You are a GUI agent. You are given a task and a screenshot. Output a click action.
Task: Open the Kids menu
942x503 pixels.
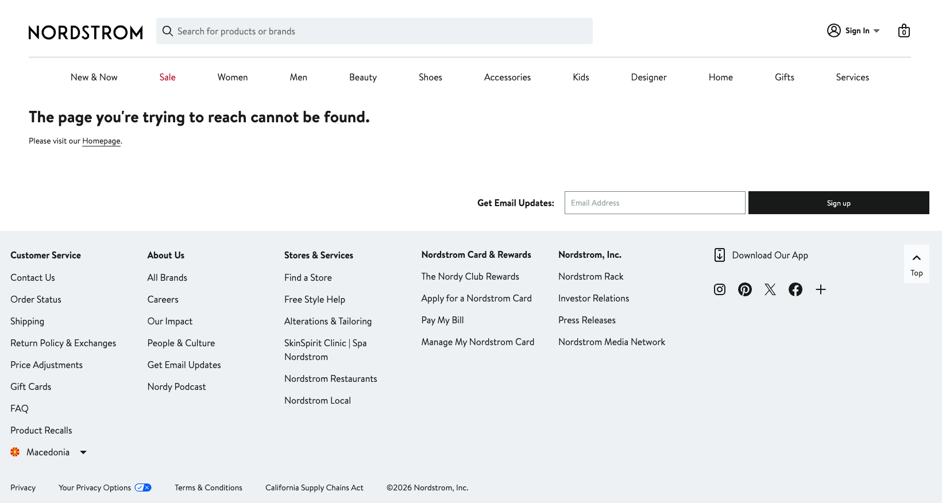[x=581, y=77]
